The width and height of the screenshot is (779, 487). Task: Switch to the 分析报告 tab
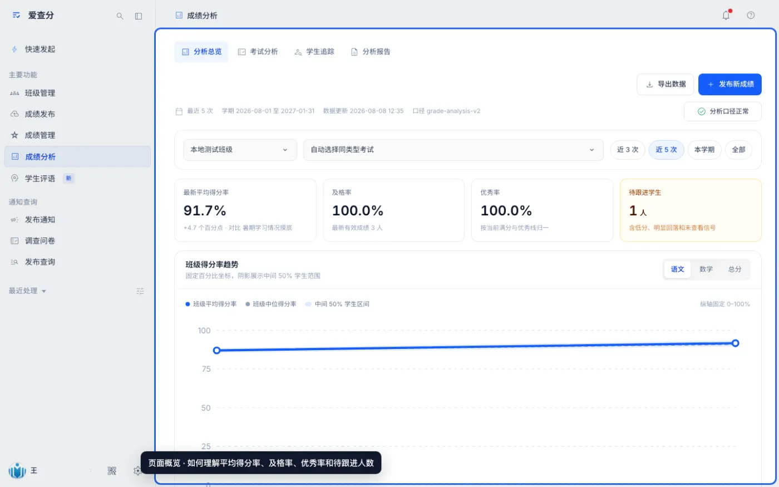(370, 52)
